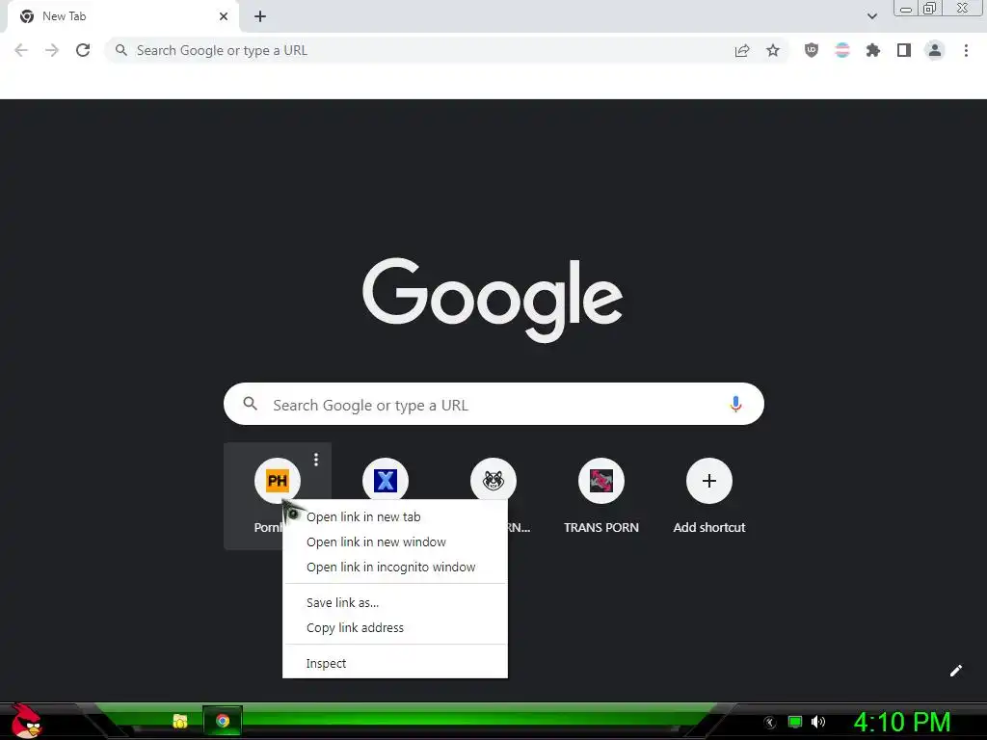Click the back navigation arrow
Viewport: 987px width, 740px height.
coord(21,50)
